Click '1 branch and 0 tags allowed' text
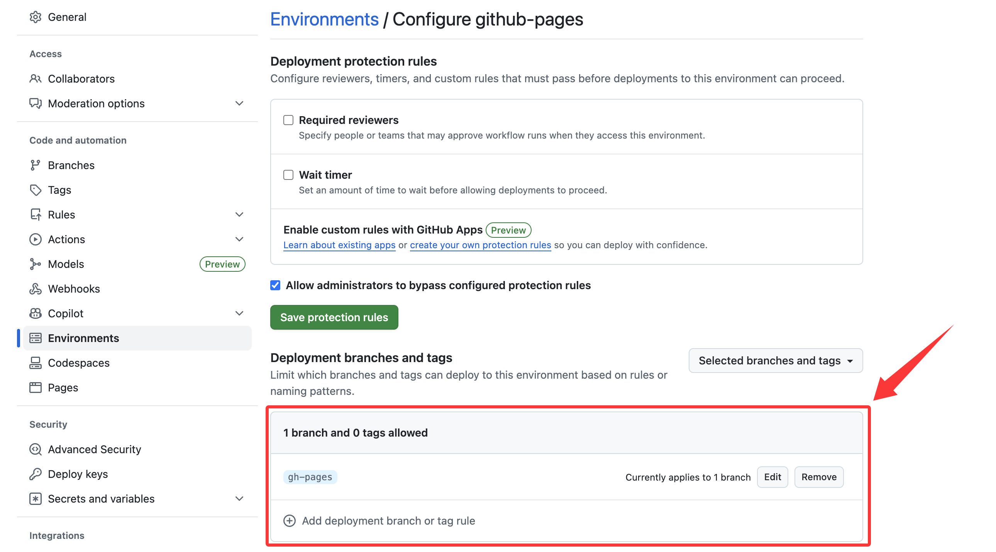This screenshot has height=552, width=996. [x=355, y=433]
